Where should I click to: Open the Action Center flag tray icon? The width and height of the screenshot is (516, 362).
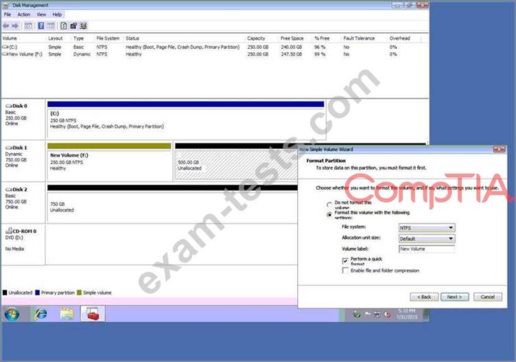pyautogui.click(x=368, y=314)
